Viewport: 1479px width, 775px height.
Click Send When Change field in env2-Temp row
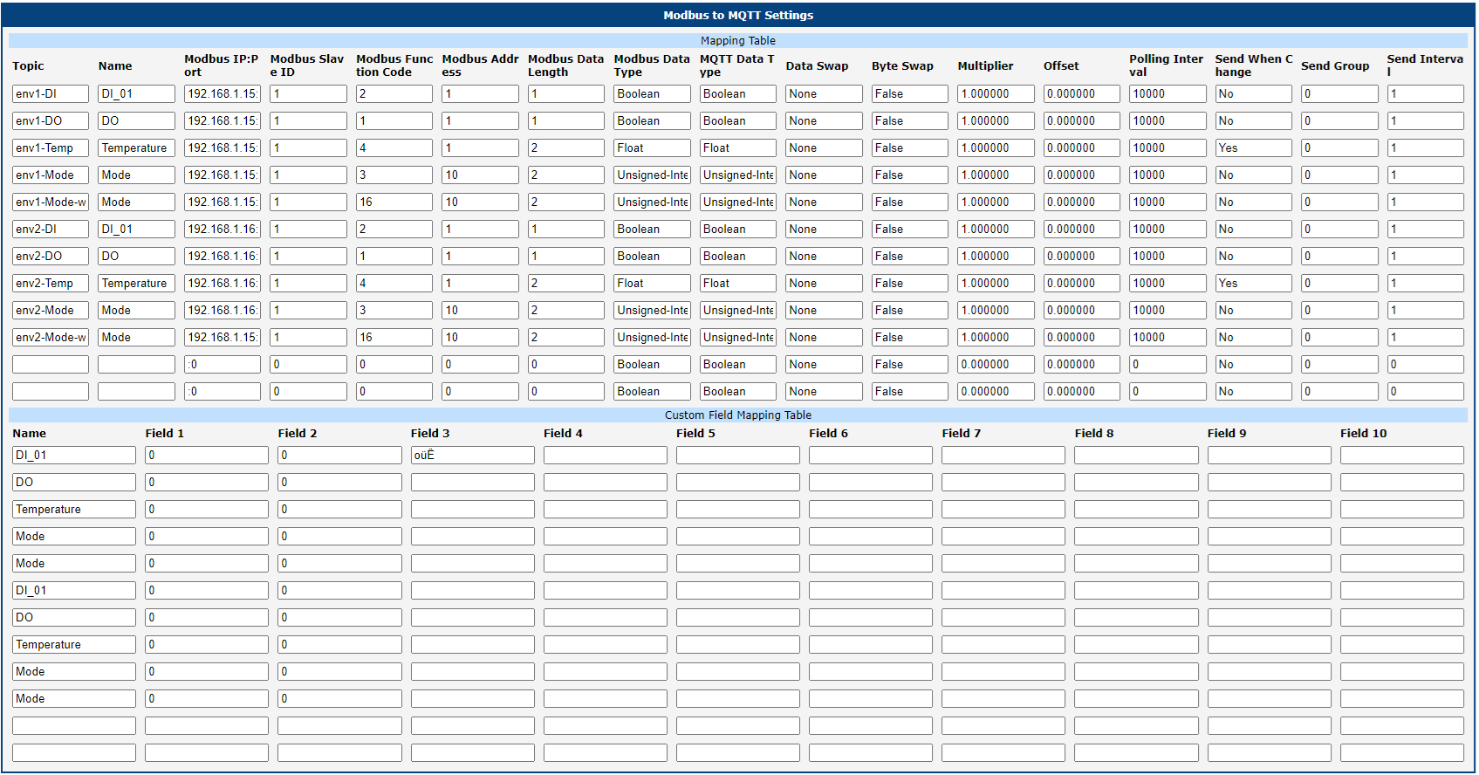pos(1254,283)
